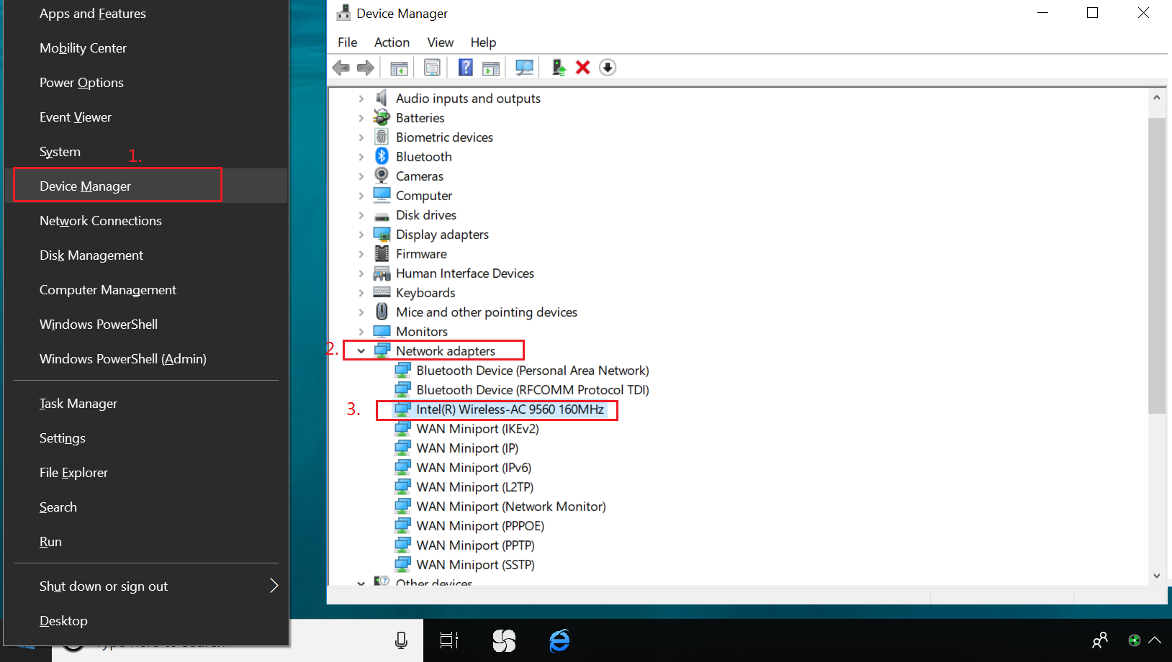
Task: Open the View menu
Action: click(x=440, y=42)
